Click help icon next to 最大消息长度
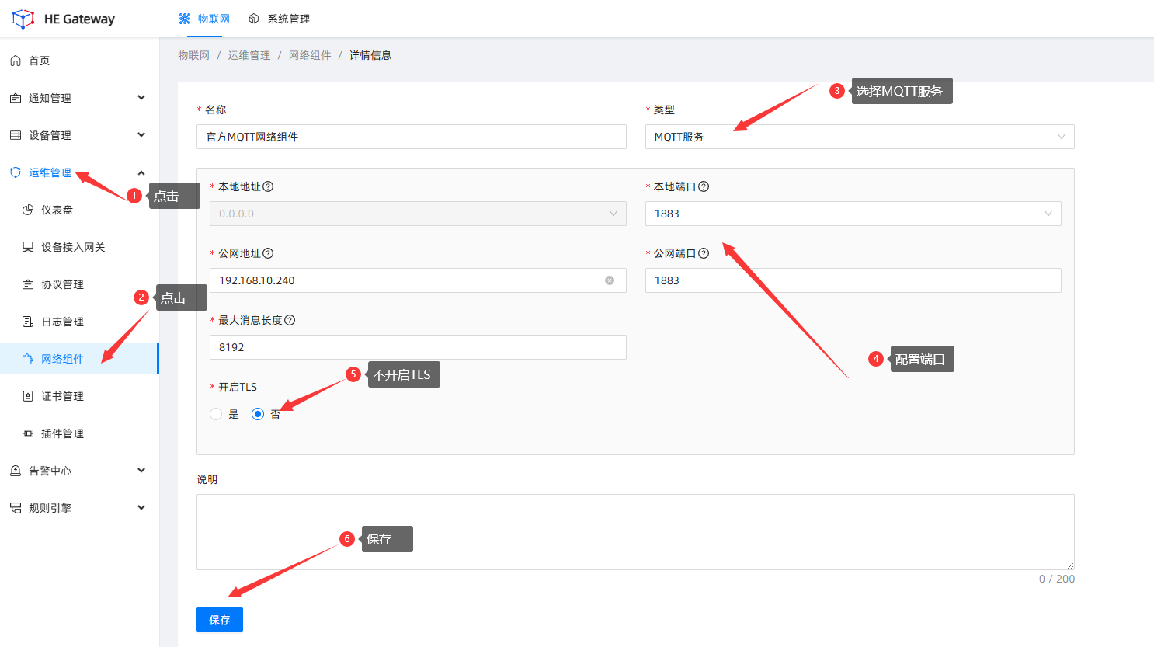Screen dimensions: 1154x647 (x=290, y=320)
